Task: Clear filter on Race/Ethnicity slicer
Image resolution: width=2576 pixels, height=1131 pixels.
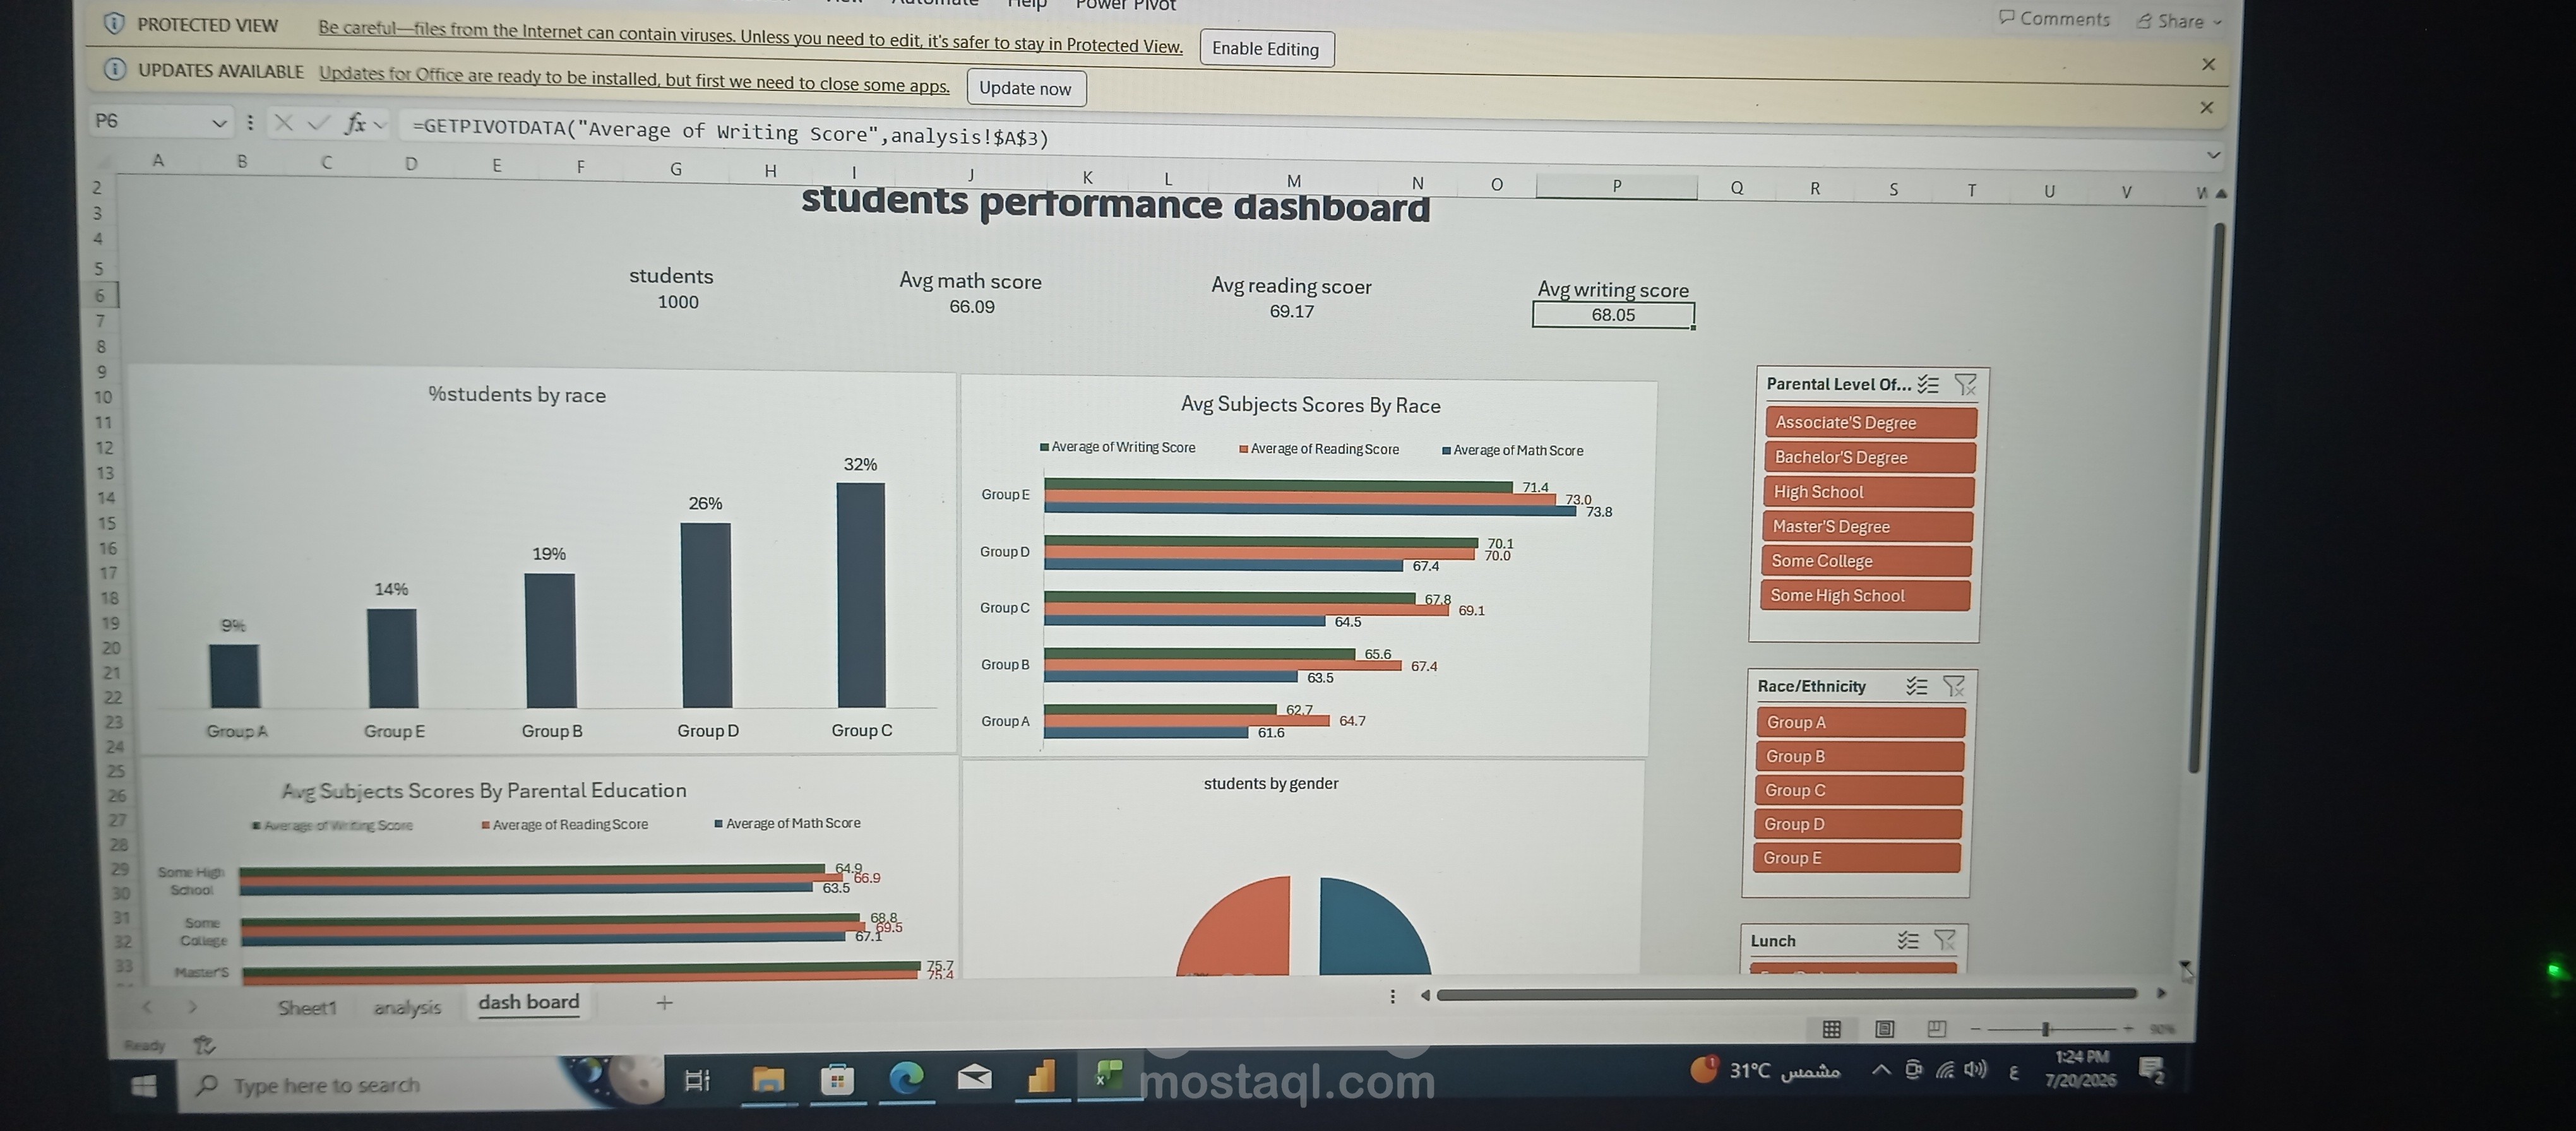Action: click(x=1953, y=686)
